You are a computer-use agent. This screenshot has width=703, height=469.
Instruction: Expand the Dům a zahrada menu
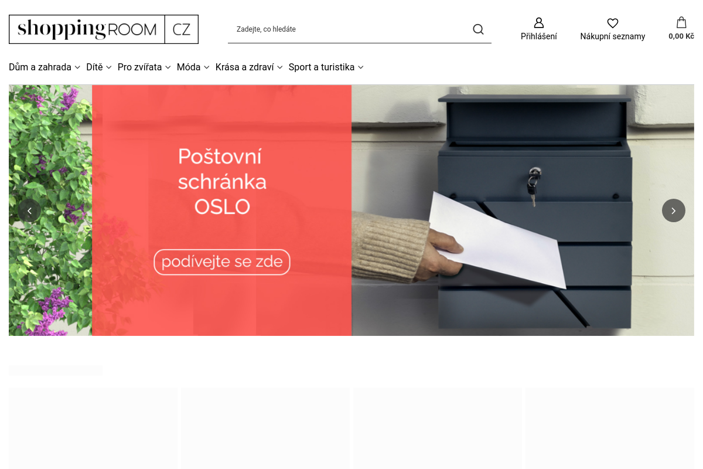pos(45,67)
